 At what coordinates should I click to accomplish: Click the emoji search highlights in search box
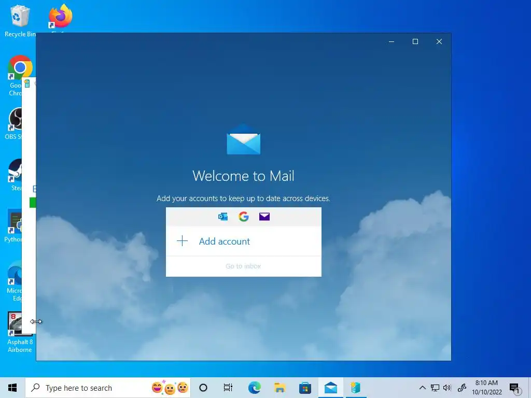(x=170, y=388)
